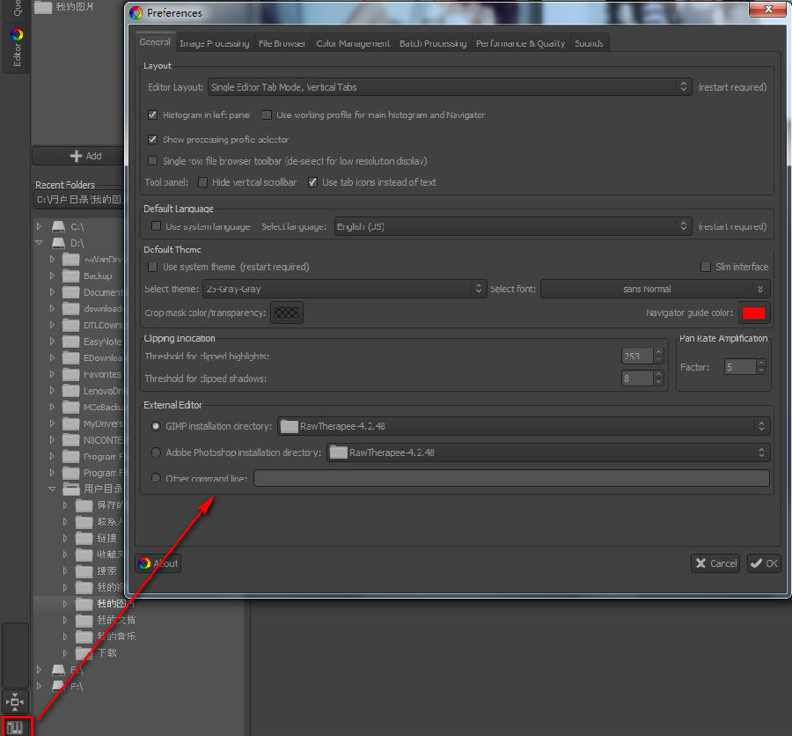Switch to the Sounds tab
The width and height of the screenshot is (792, 736).
coord(589,43)
